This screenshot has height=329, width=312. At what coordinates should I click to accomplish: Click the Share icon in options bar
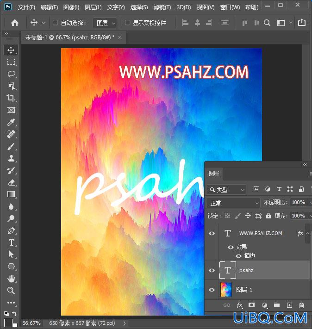pyautogui.click(x=302, y=22)
